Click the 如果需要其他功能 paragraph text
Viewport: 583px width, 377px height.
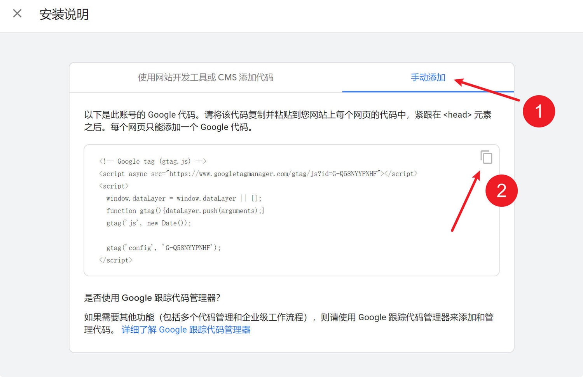pos(289,323)
